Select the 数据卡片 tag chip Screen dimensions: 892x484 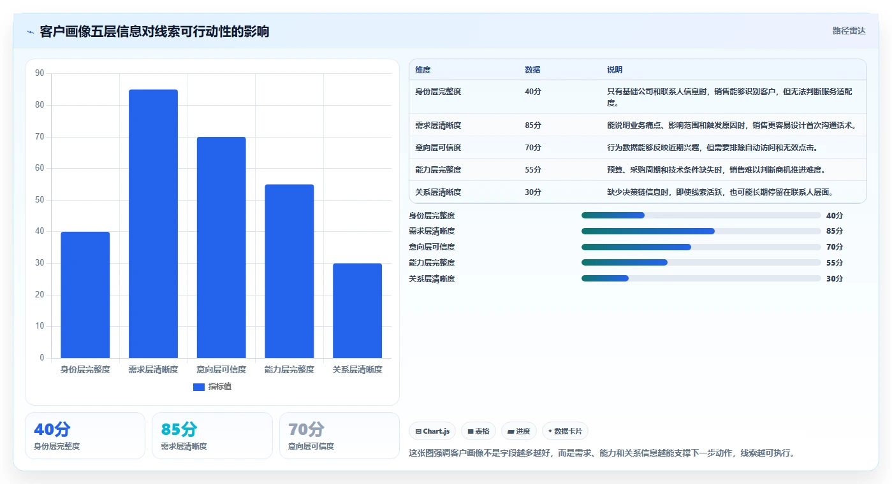click(x=565, y=431)
